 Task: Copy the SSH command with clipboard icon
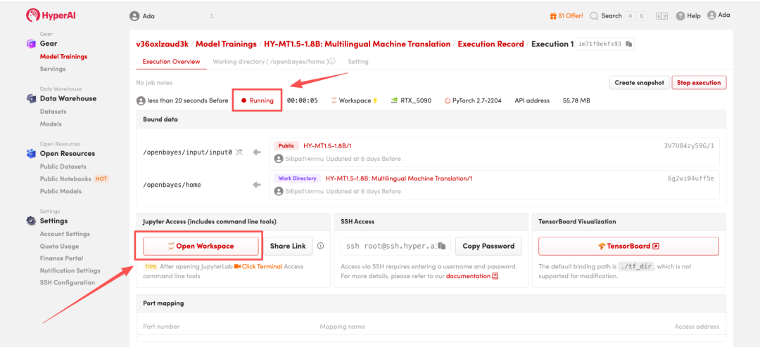click(x=442, y=246)
